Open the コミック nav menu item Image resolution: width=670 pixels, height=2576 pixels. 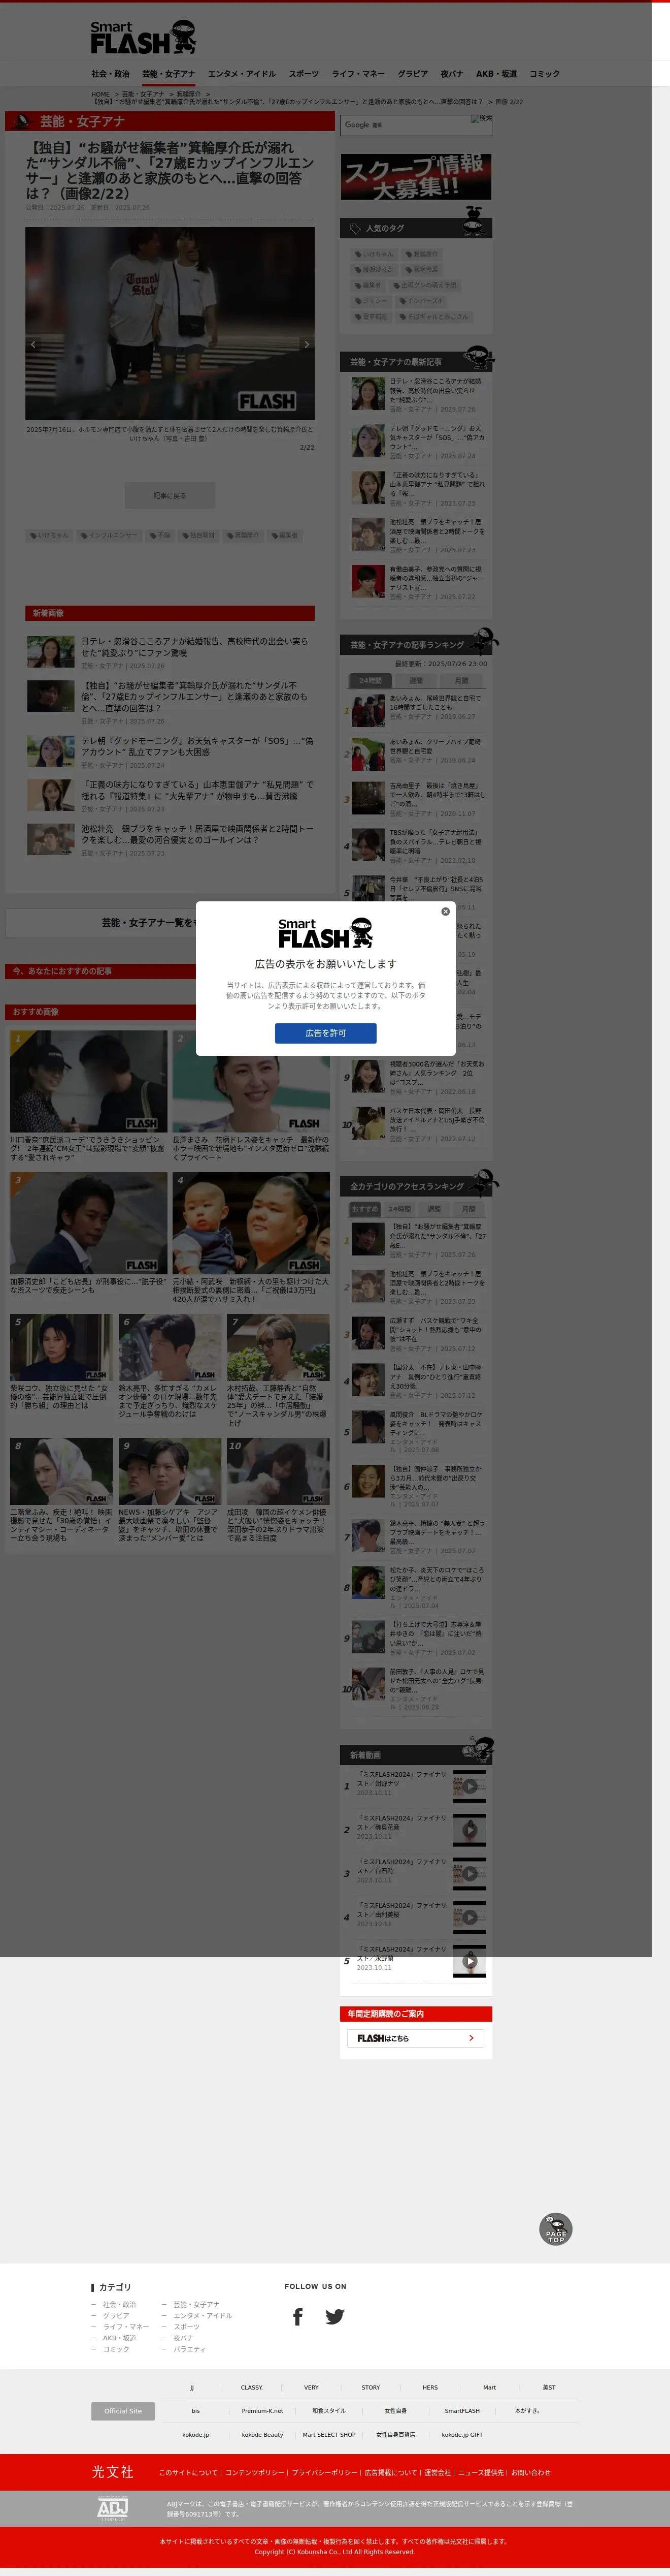click(544, 74)
